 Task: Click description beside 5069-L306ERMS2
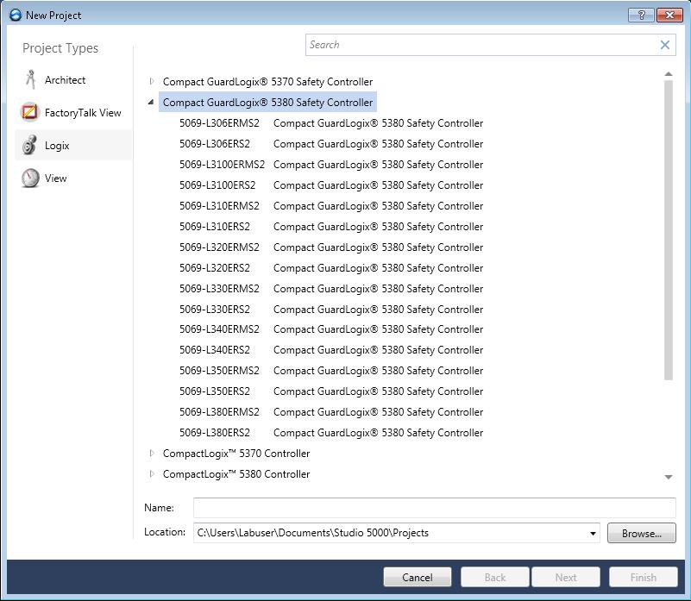click(378, 123)
